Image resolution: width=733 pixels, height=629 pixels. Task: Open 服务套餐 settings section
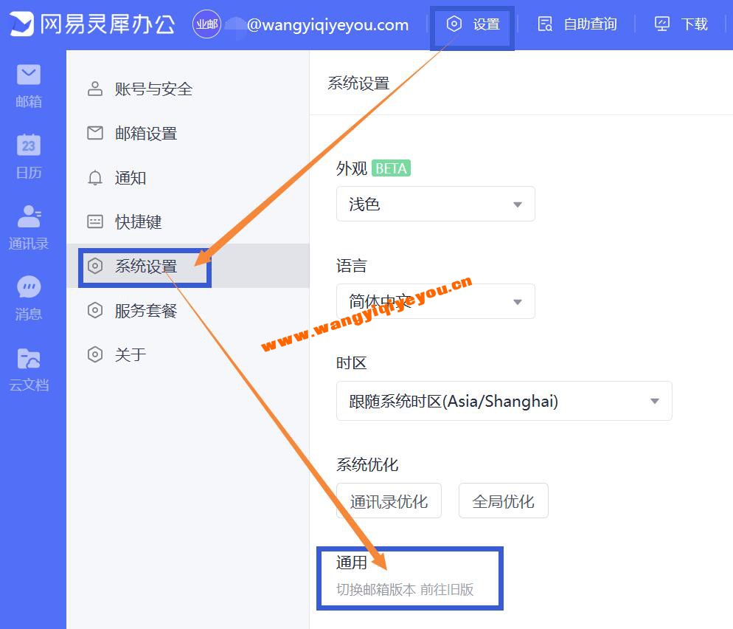point(188,310)
